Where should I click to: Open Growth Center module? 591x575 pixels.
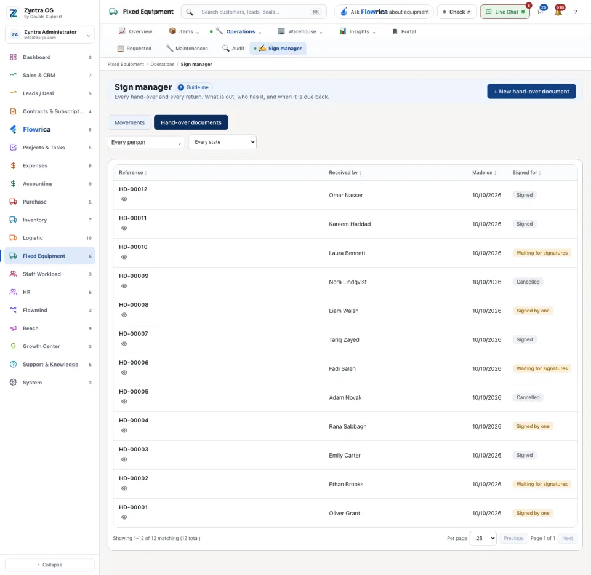pos(49,346)
